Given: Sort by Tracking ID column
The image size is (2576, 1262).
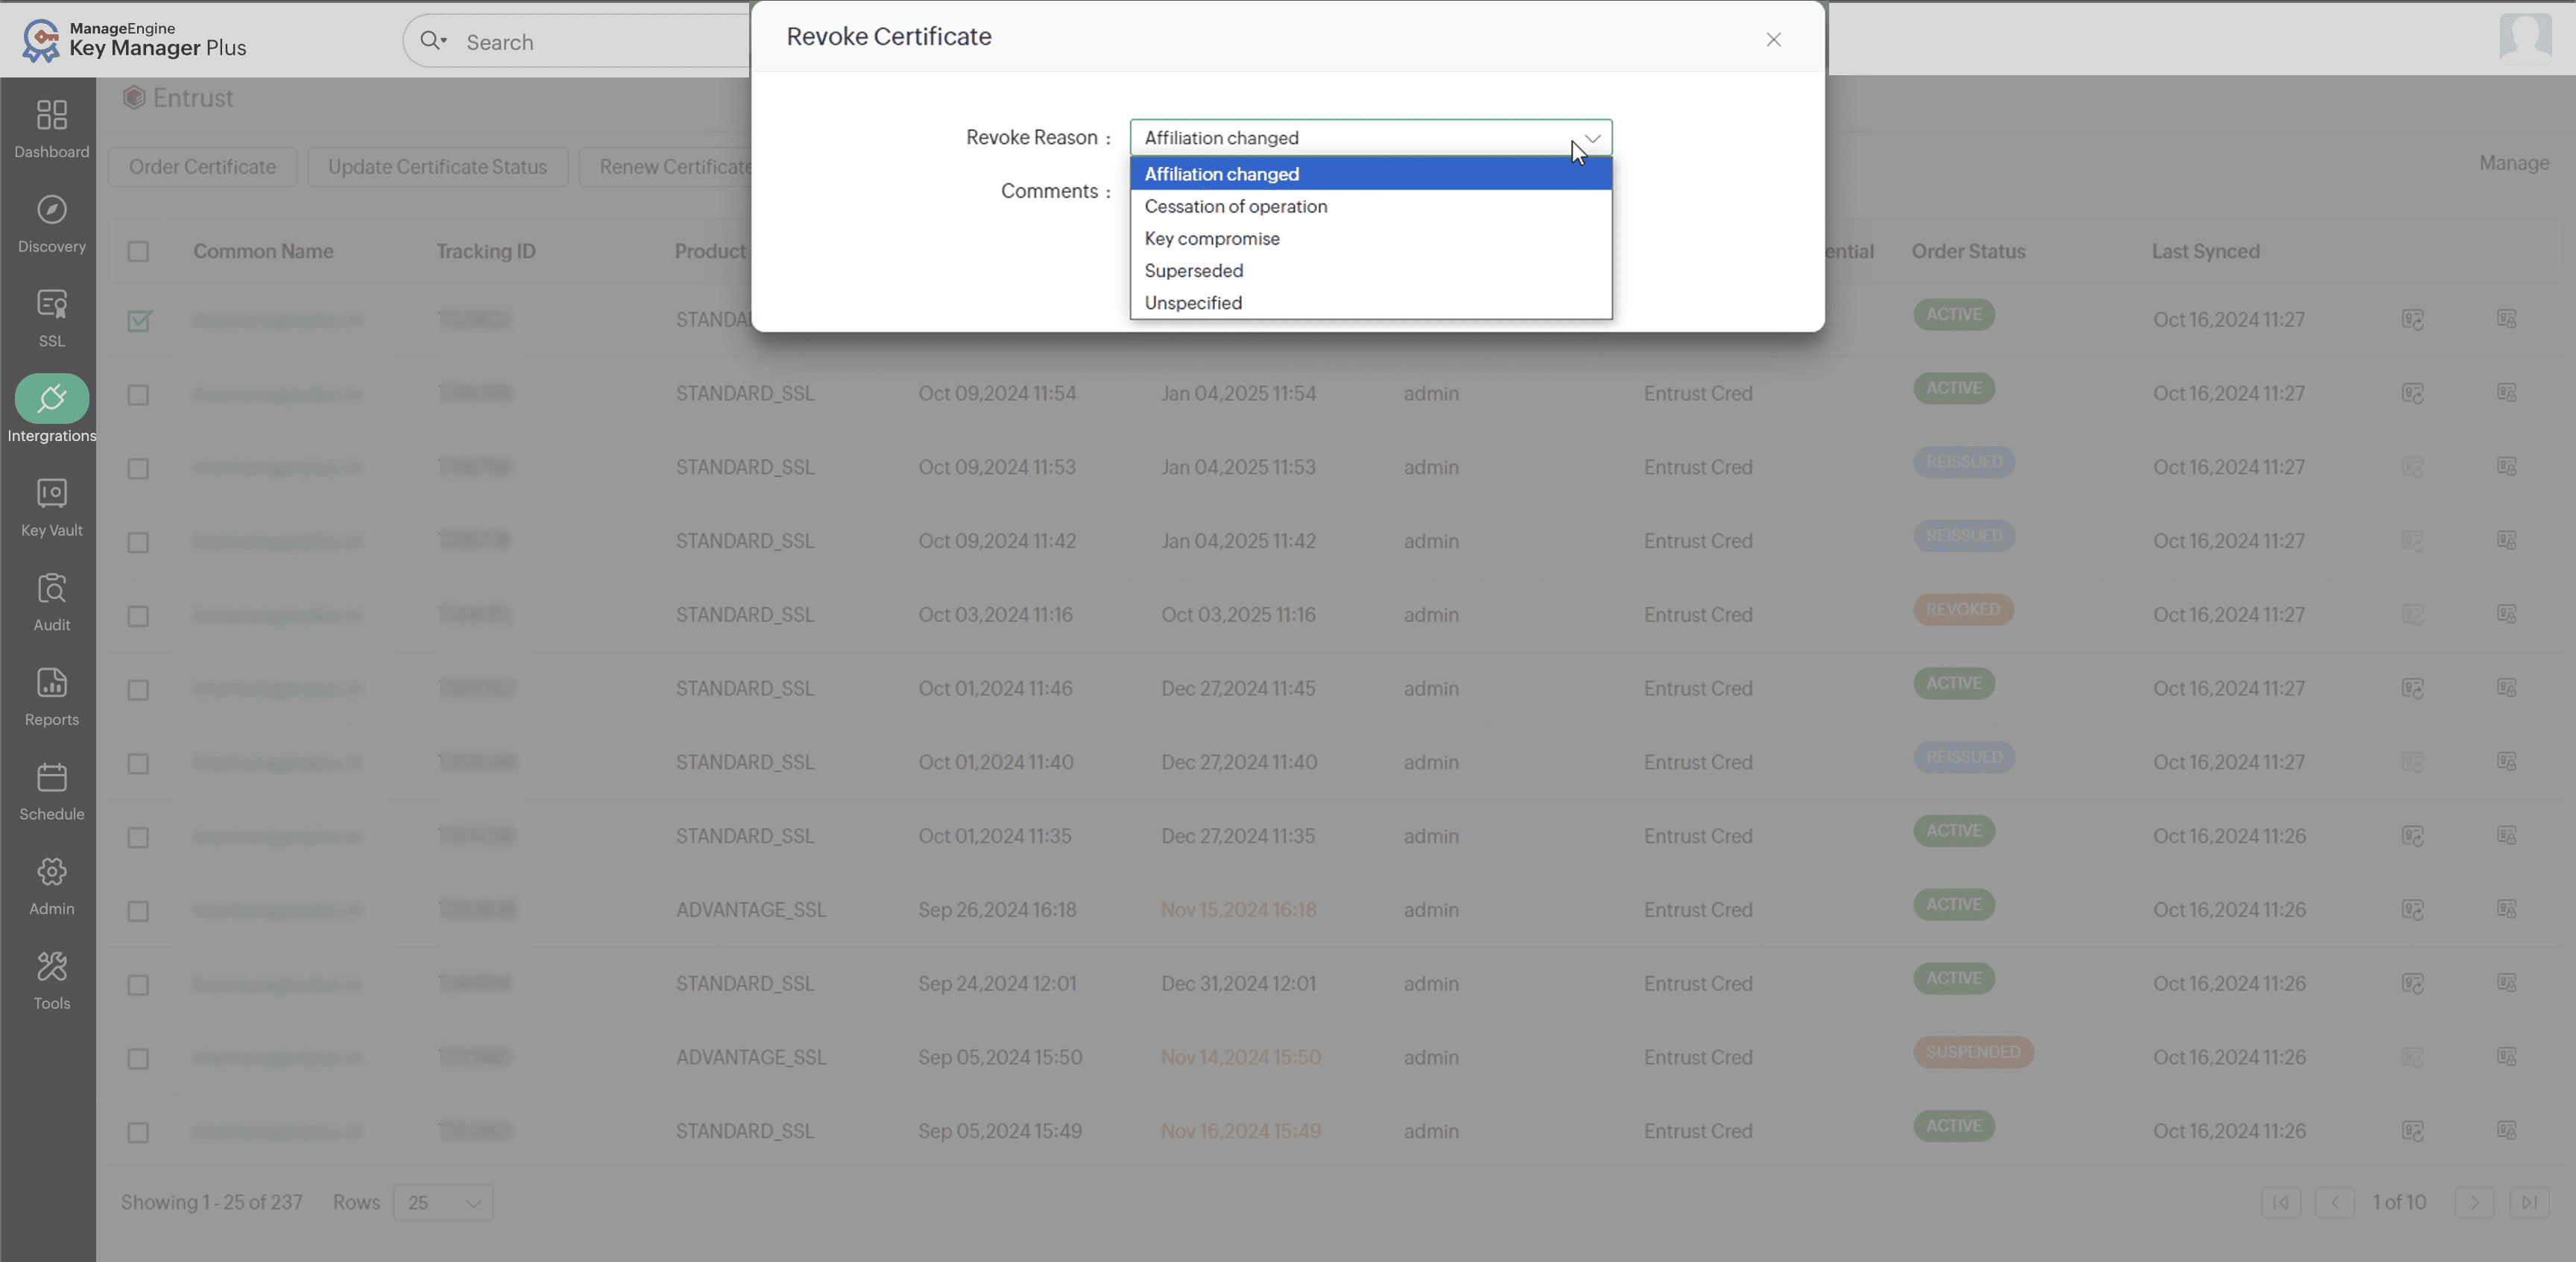Looking at the screenshot, I should coord(485,251).
